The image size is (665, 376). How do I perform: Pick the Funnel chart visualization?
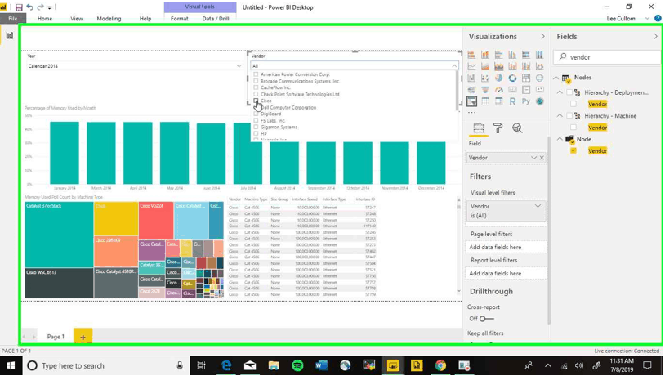tap(485, 90)
